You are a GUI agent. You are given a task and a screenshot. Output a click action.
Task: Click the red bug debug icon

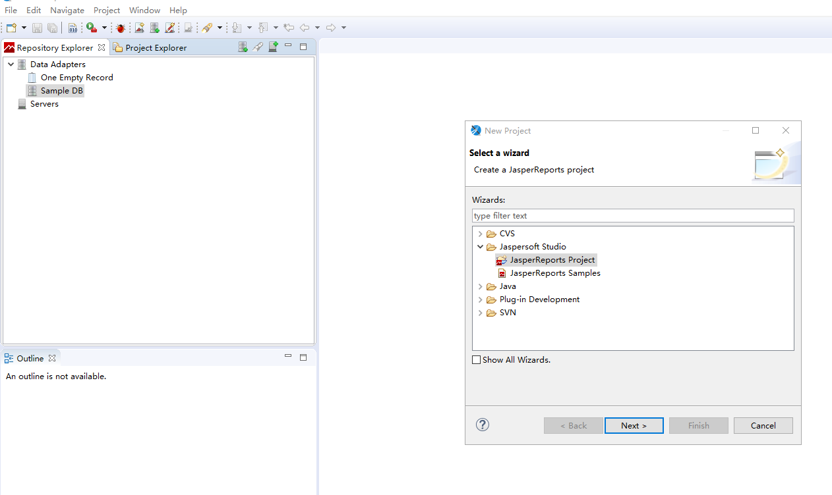121,28
